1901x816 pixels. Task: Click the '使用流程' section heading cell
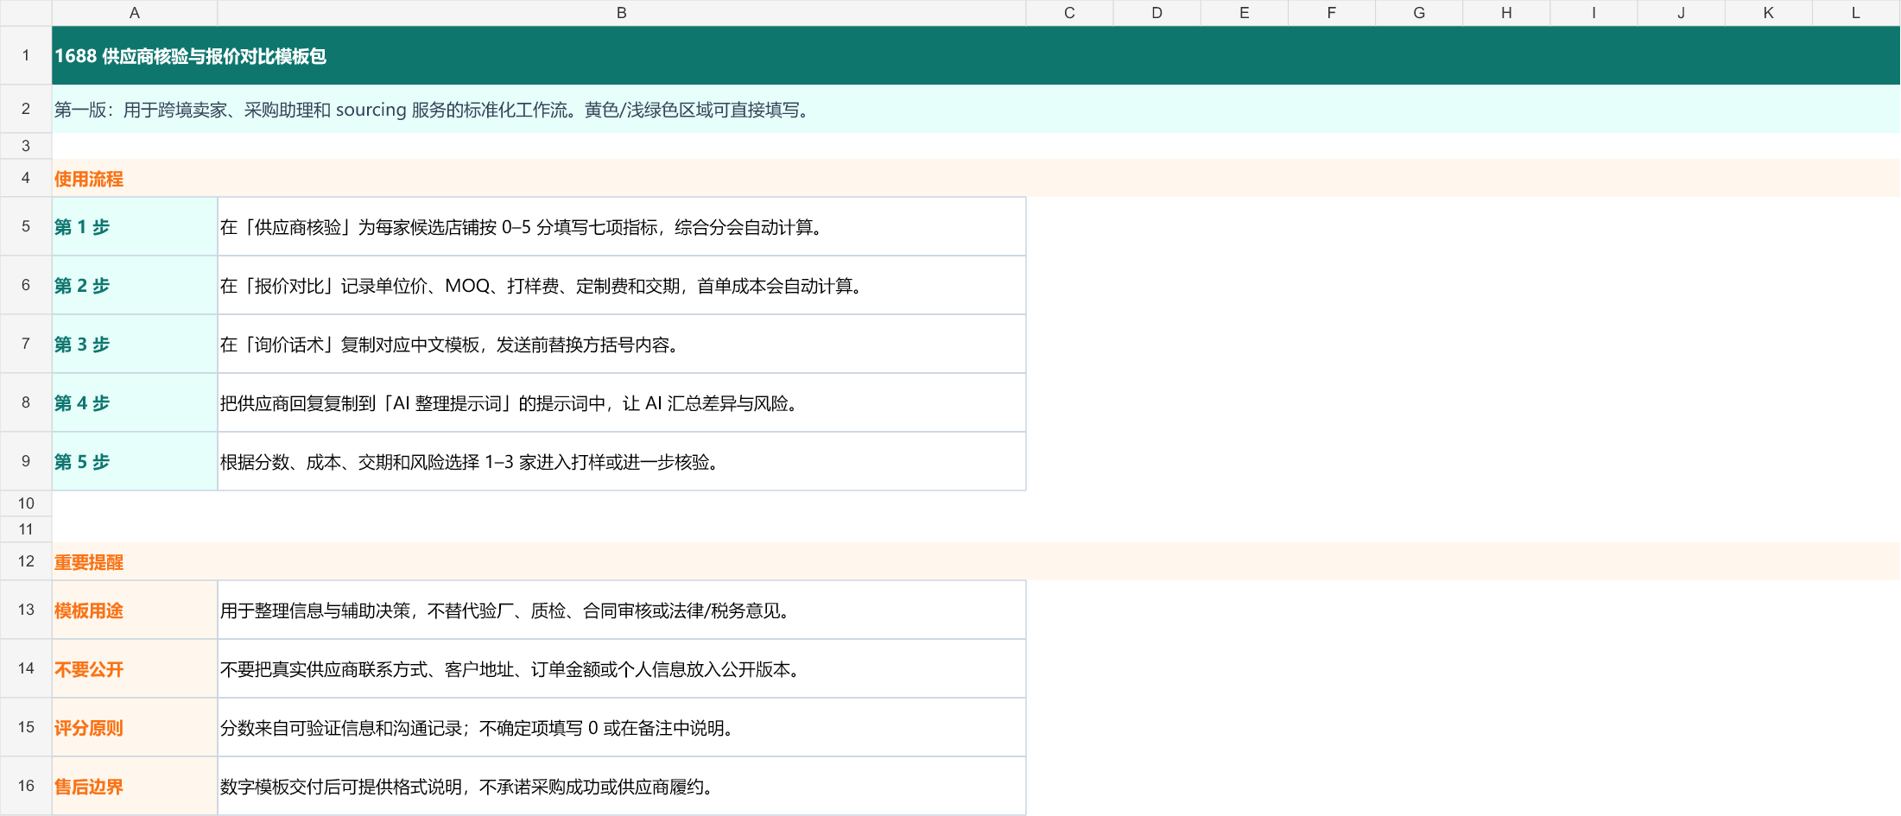click(x=976, y=178)
